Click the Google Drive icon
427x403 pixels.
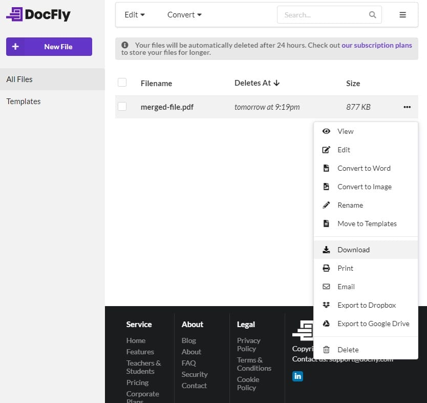[326, 324]
